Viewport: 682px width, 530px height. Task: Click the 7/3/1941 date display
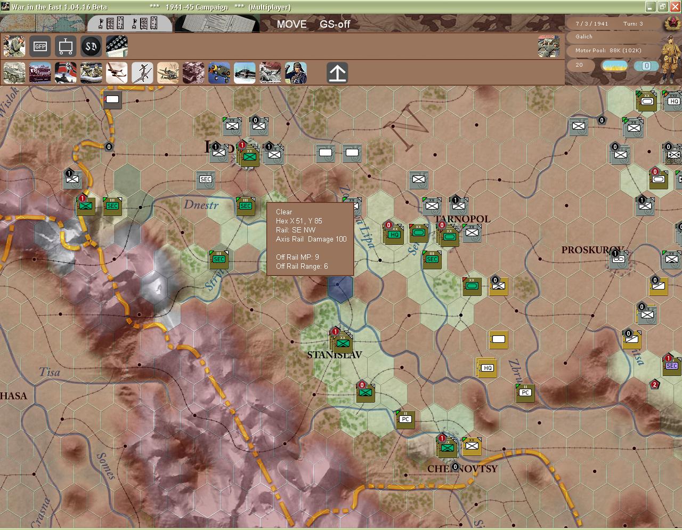[591, 24]
